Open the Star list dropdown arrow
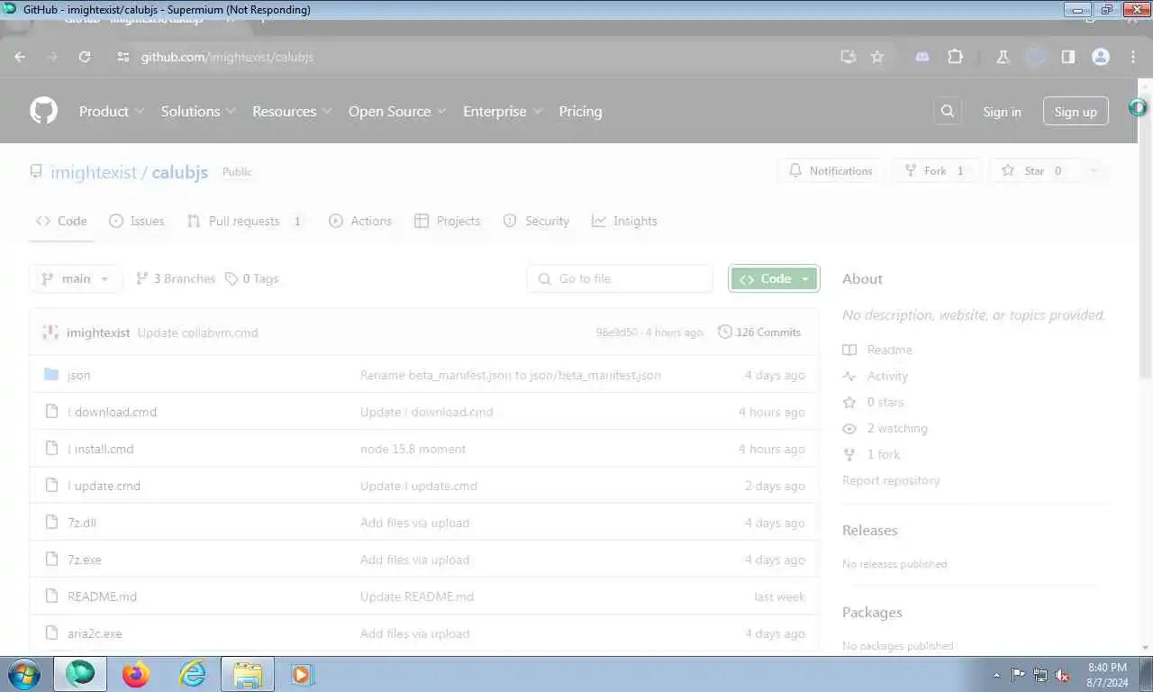The height and width of the screenshot is (692, 1153). tap(1094, 171)
